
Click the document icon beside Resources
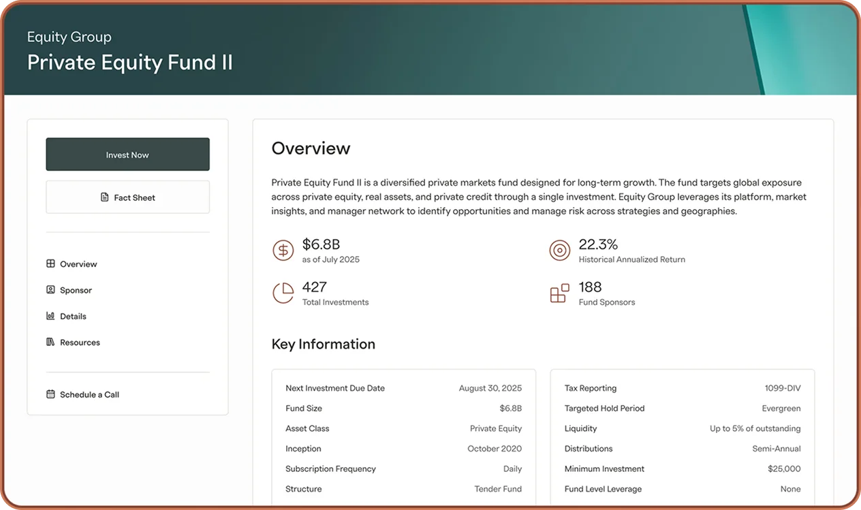pos(50,342)
